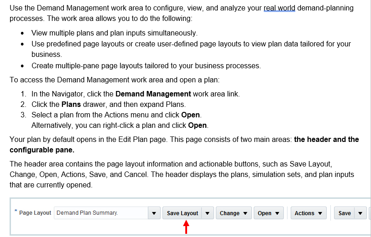Screen dimensions: 371x237
Task: Click the bold "Plans" word in step 2
Action: point(71,104)
